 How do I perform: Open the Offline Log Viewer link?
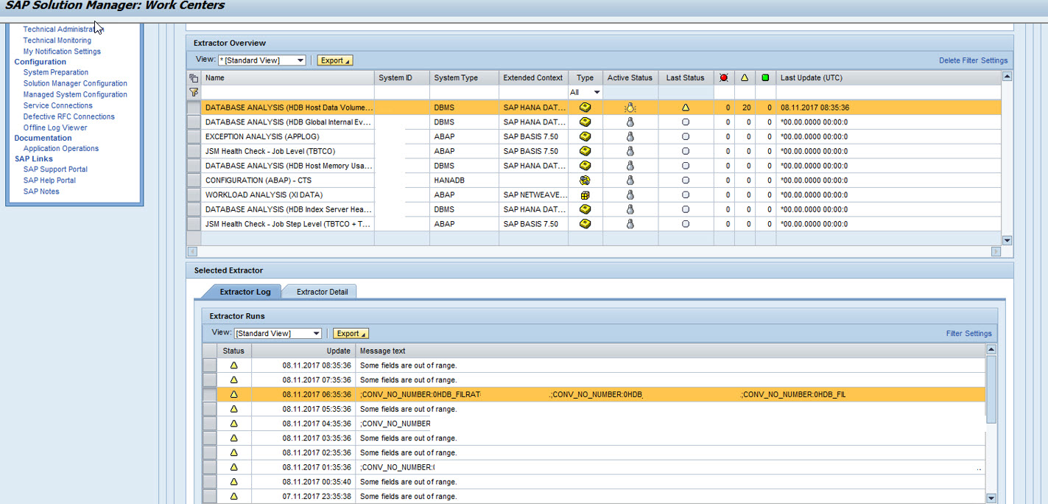point(55,127)
